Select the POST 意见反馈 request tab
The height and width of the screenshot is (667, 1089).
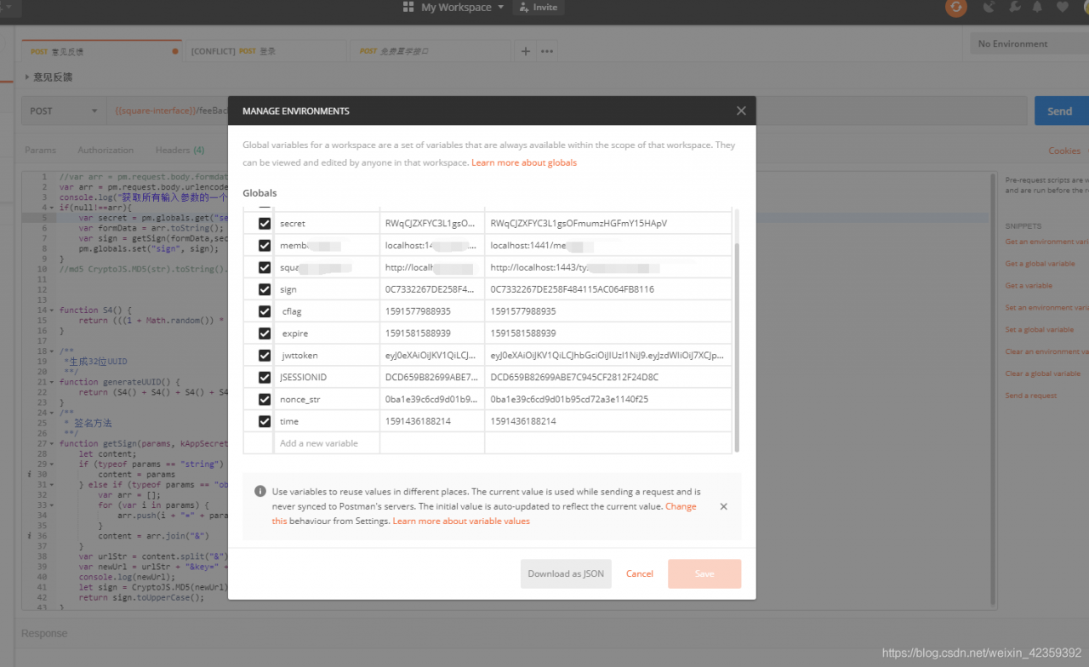pos(101,51)
